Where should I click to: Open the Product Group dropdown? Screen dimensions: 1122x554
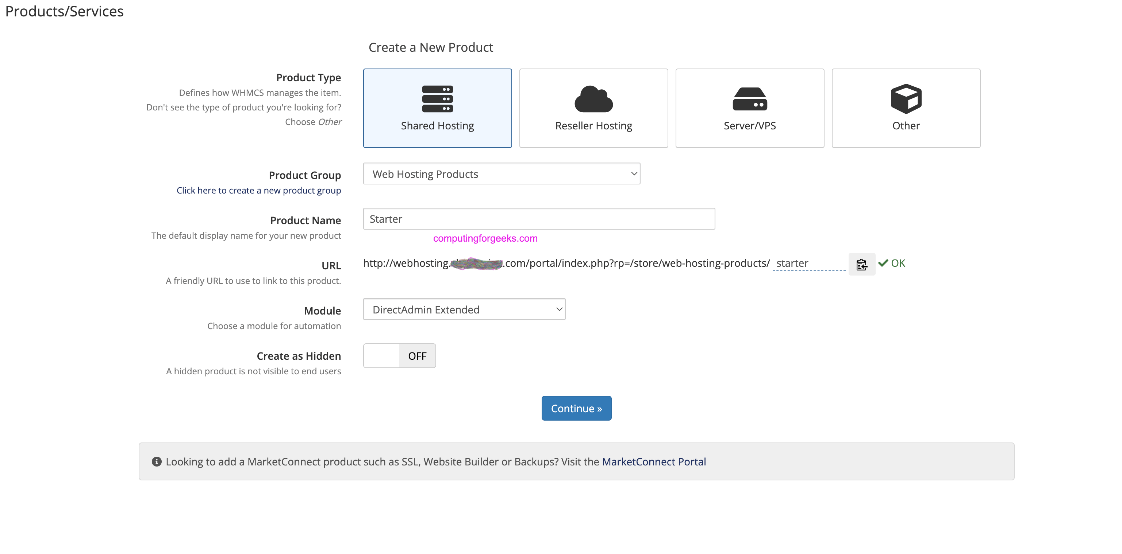(502, 174)
